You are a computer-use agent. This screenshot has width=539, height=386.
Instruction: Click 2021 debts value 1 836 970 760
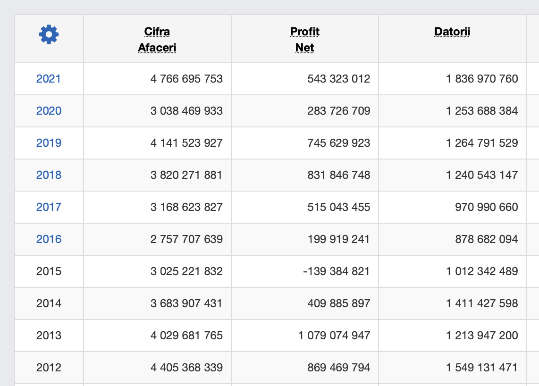click(482, 79)
